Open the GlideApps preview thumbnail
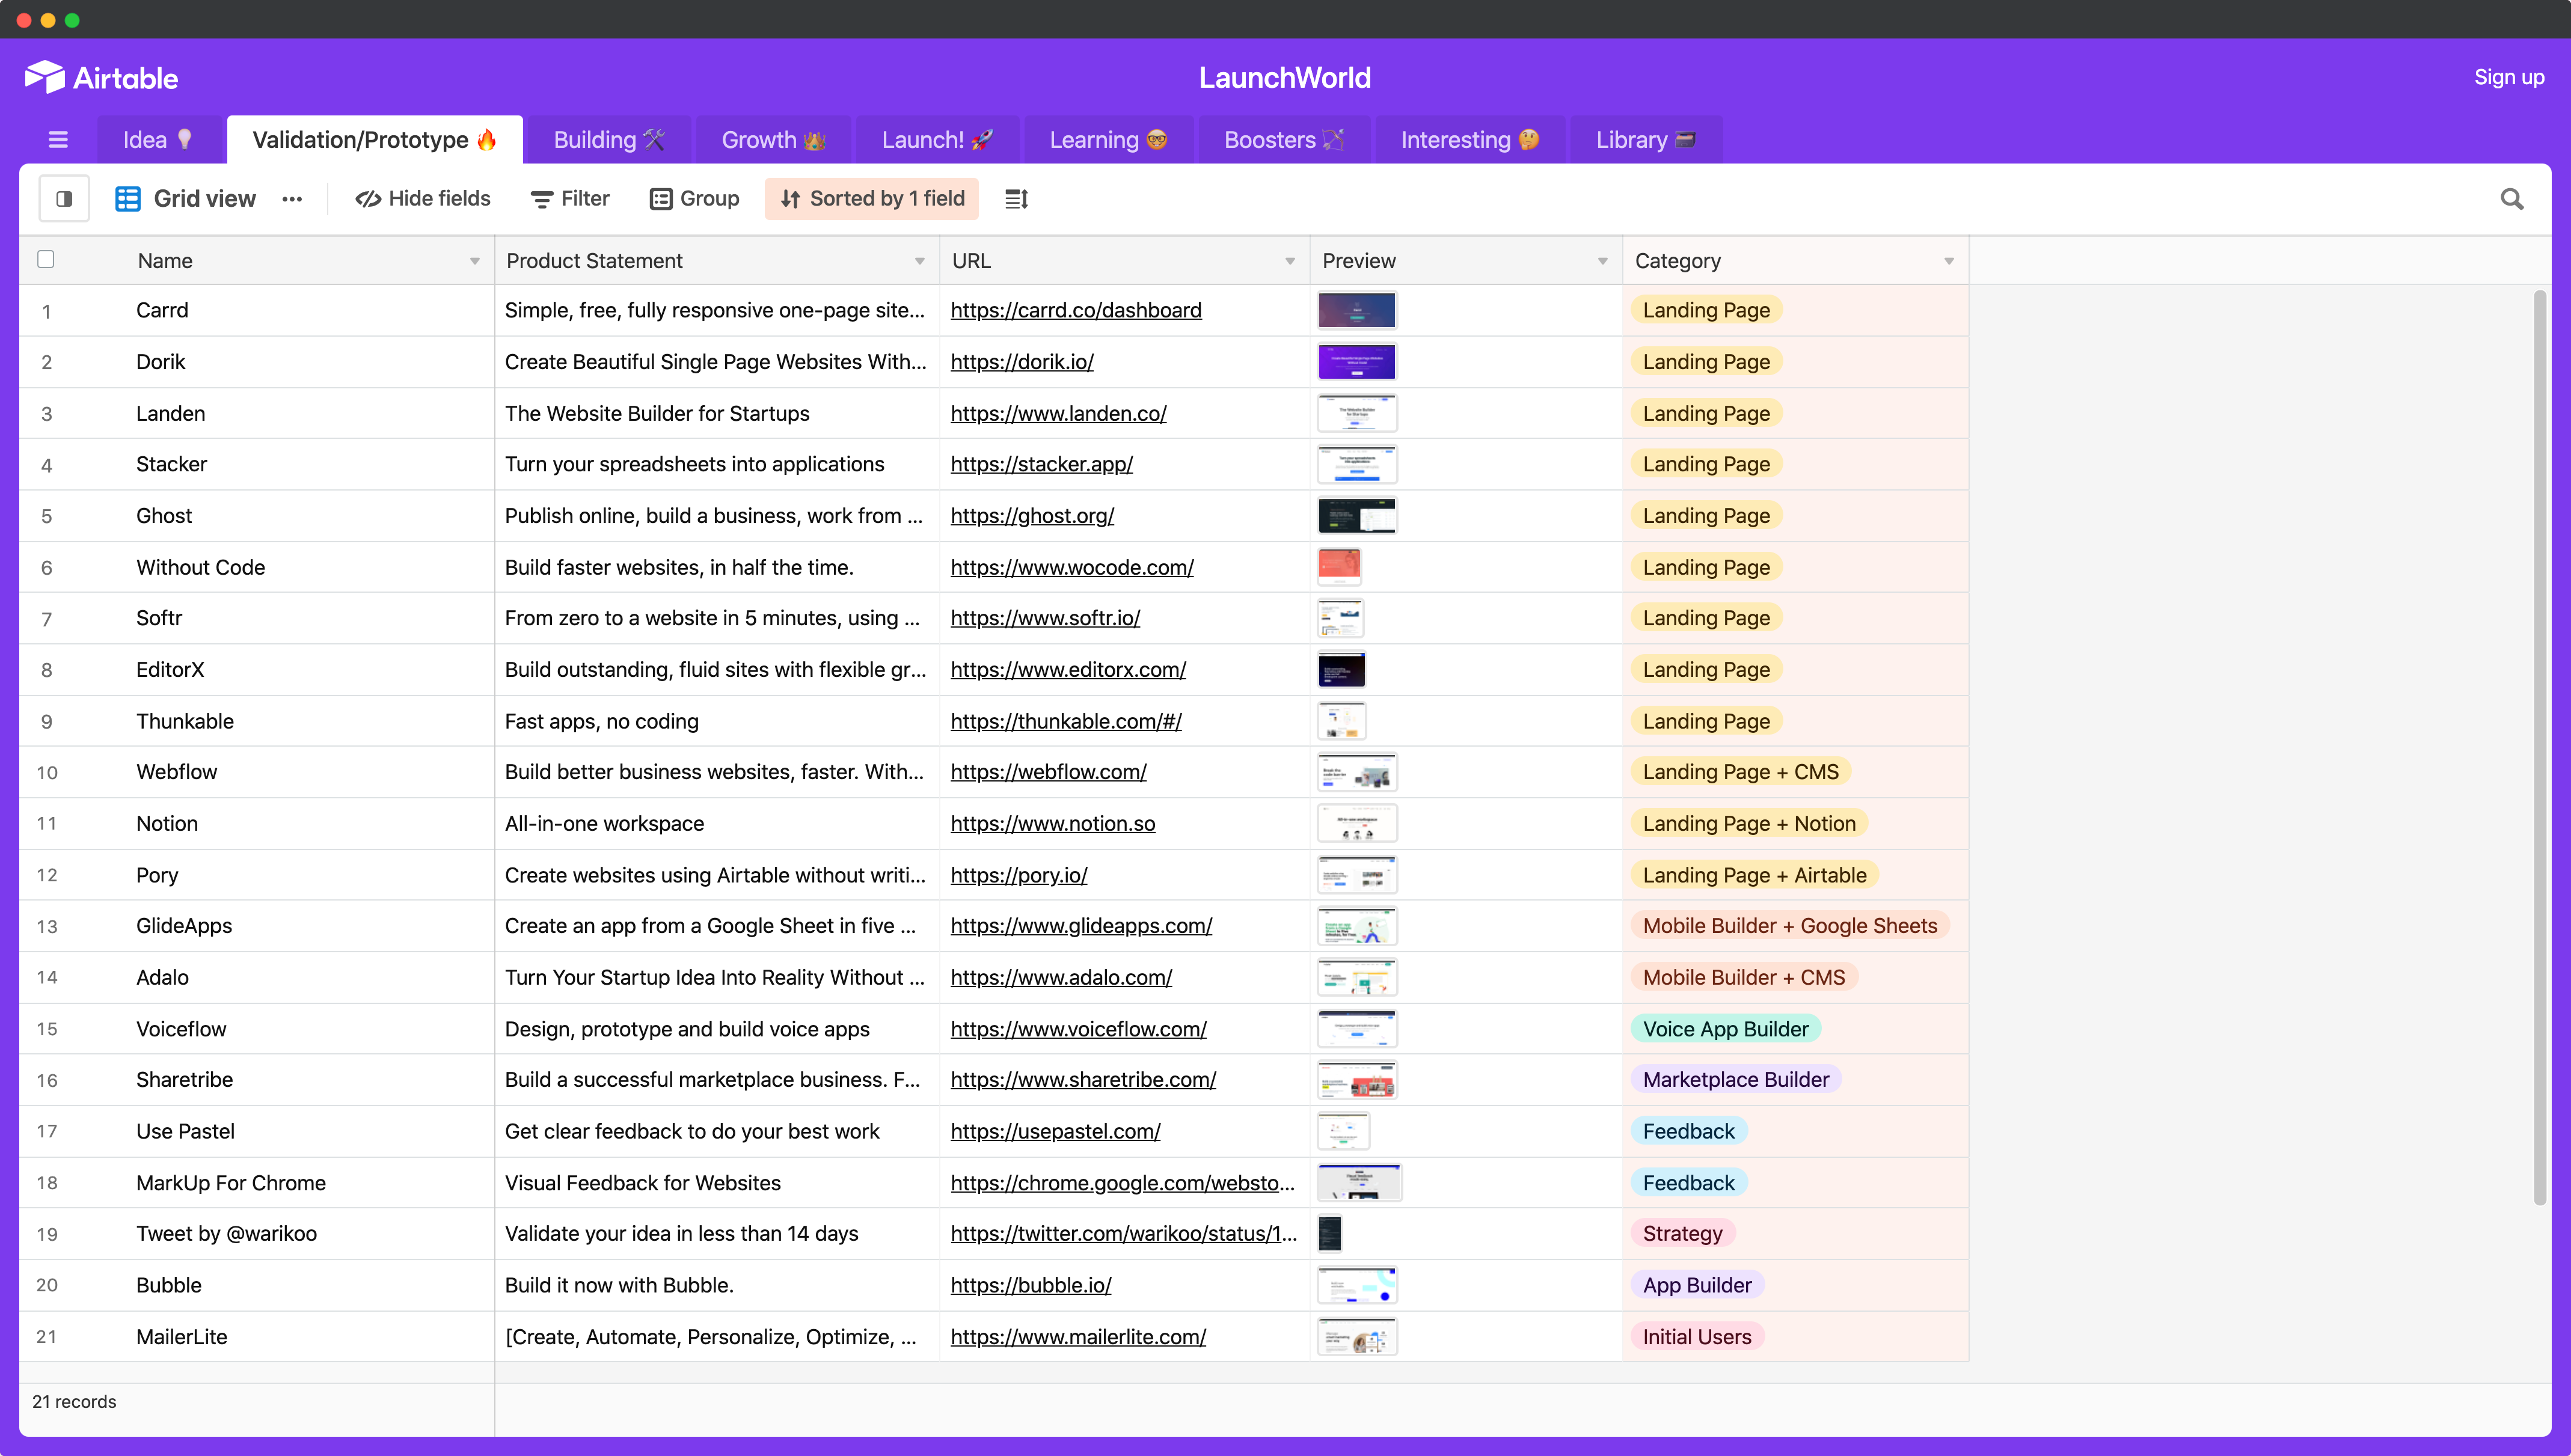This screenshot has width=2571, height=1456. click(x=1357, y=926)
